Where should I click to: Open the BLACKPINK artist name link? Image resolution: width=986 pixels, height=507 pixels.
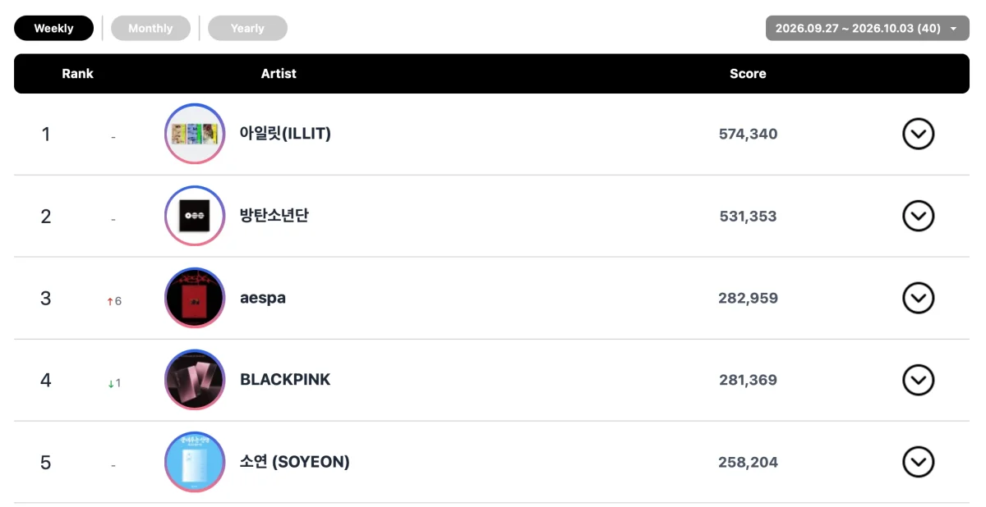pyautogui.click(x=285, y=380)
